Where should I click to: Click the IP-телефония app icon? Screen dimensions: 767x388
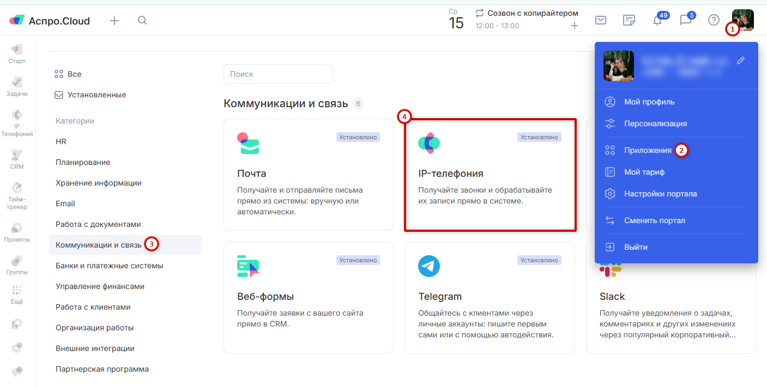point(429,143)
